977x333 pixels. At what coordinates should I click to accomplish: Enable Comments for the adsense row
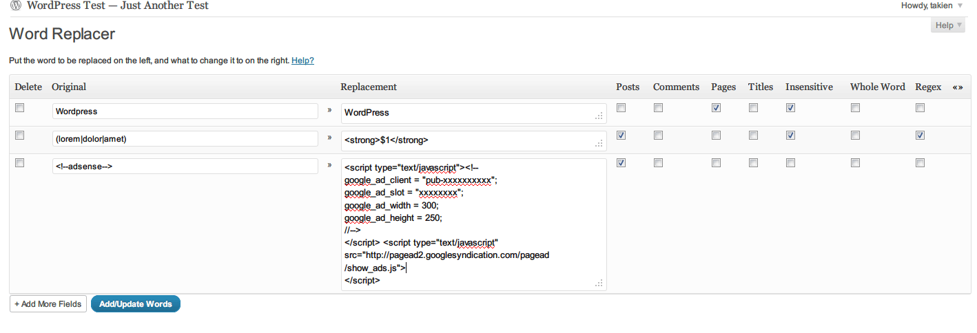658,163
